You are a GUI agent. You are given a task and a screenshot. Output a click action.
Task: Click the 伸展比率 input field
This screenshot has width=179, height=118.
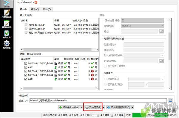(144, 50)
